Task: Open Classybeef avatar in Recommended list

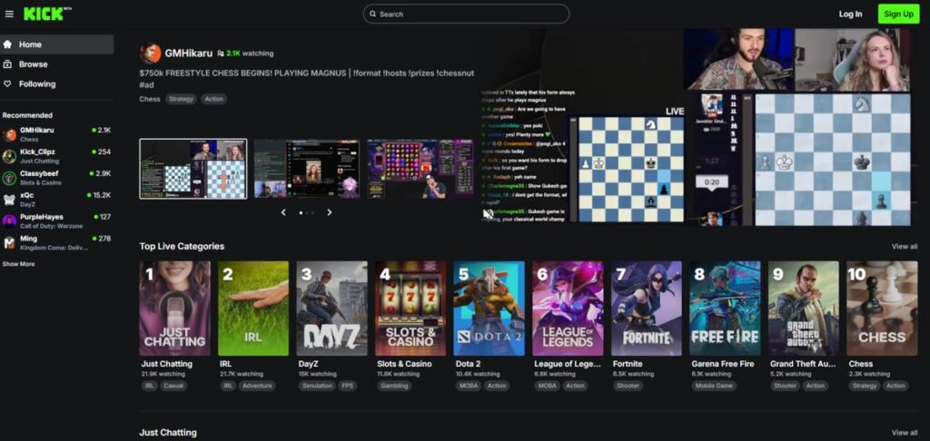Action: (9, 178)
